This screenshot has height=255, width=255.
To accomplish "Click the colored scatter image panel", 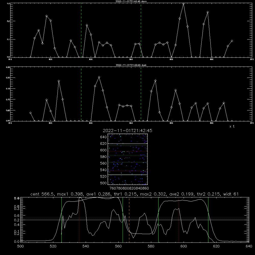I will pos(127,159).
